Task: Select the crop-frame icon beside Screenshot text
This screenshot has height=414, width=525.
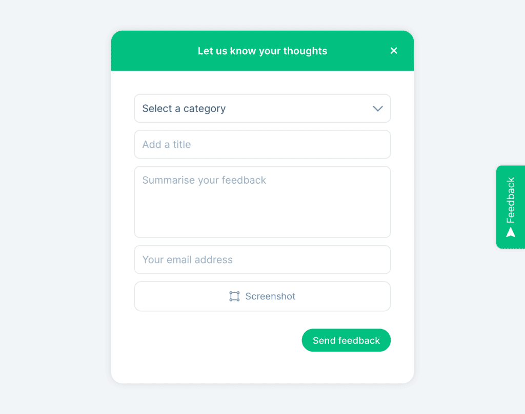Action: coord(235,296)
